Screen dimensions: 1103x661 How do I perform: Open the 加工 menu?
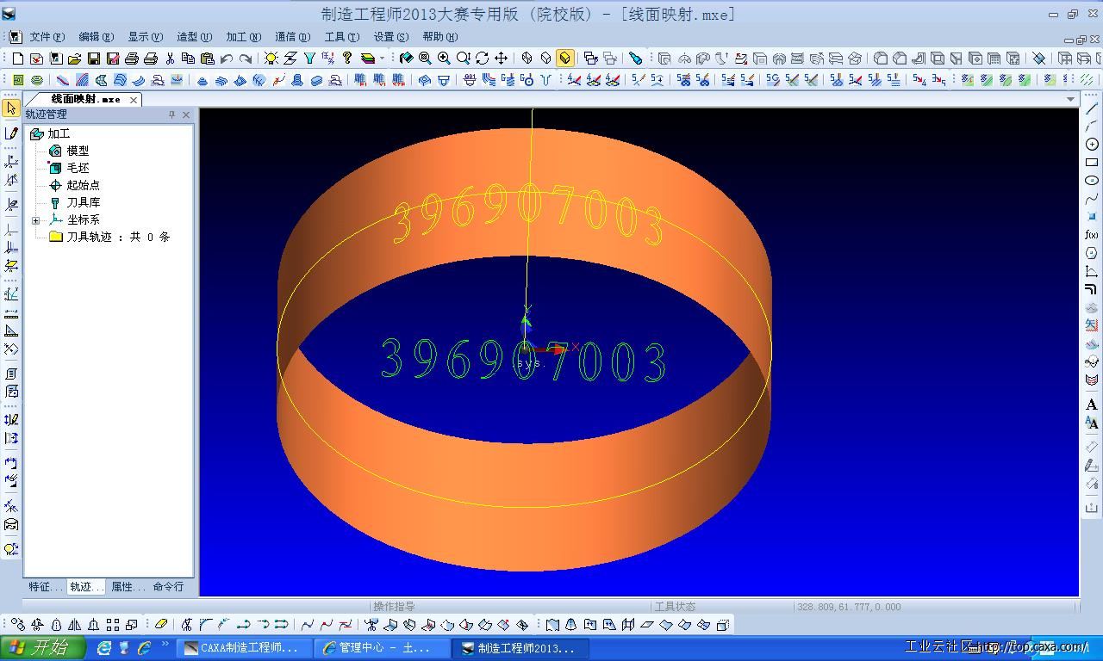(x=242, y=37)
